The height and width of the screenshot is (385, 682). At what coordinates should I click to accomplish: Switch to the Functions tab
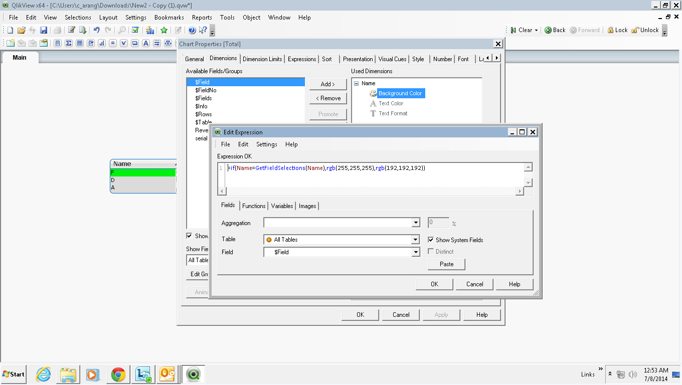pyautogui.click(x=254, y=206)
